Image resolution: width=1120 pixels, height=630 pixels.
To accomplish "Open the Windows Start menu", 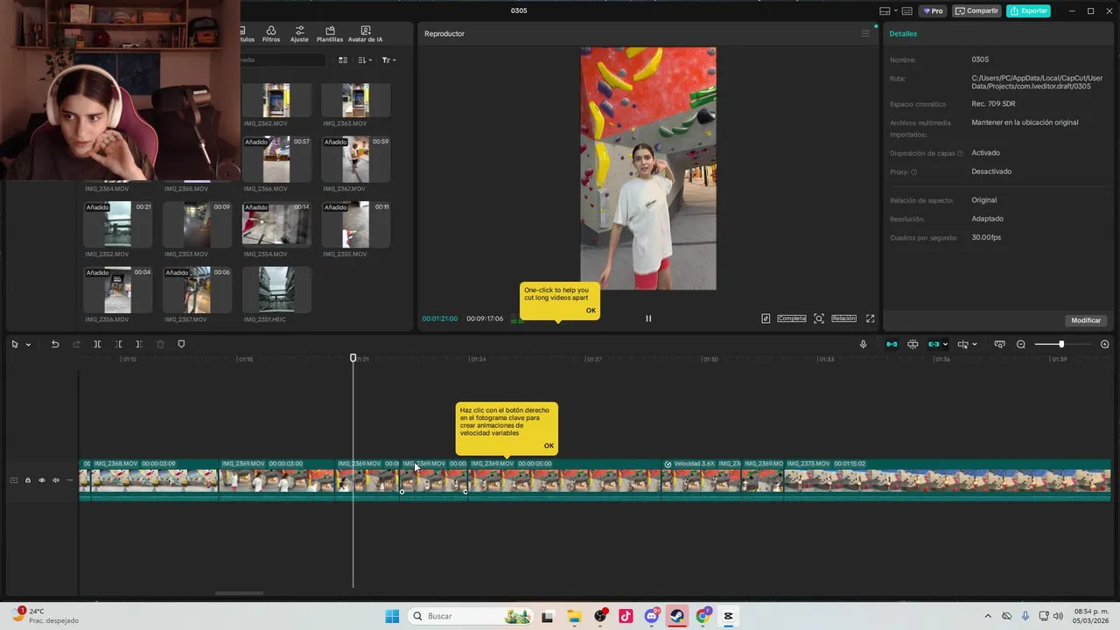I will pos(392,616).
